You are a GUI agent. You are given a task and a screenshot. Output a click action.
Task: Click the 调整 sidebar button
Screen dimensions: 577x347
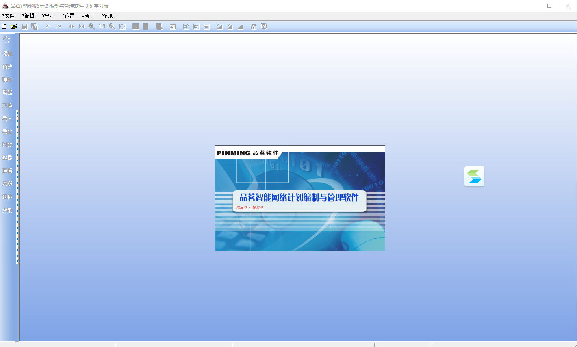7,92
